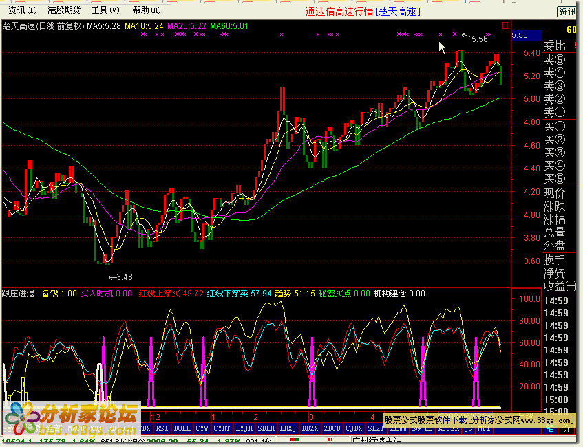Click the MA20:5.22 label
This screenshot has width=583, height=447.
(187, 26)
